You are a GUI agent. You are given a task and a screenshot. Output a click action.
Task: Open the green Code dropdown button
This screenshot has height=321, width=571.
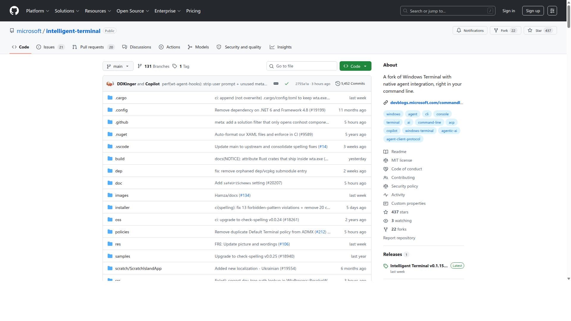355,66
